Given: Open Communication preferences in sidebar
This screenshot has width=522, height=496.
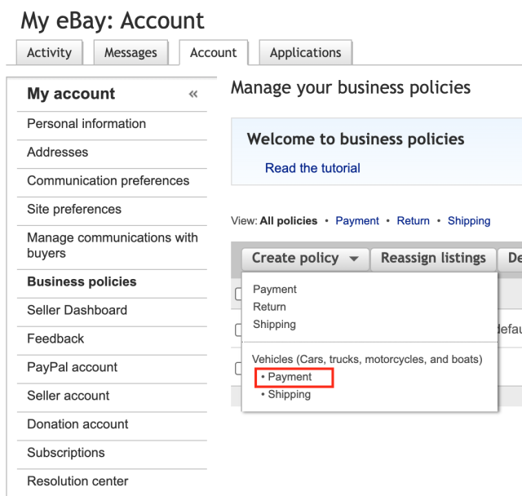Looking at the screenshot, I should [x=108, y=180].
